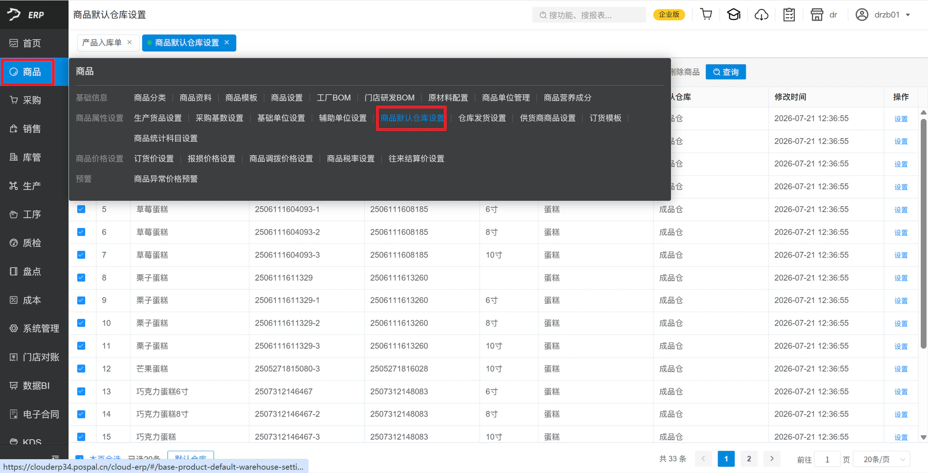Click the store icon next to dr
Viewport: 928px width, 473px height.
pyautogui.click(x=817, y=14)
